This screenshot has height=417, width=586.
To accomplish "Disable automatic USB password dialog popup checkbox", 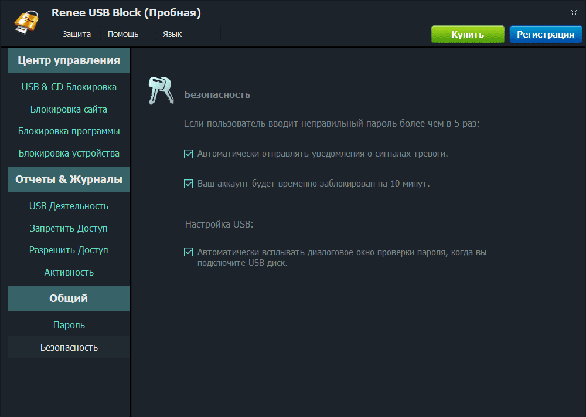I will pyautogui.click(x=189, y=252).
